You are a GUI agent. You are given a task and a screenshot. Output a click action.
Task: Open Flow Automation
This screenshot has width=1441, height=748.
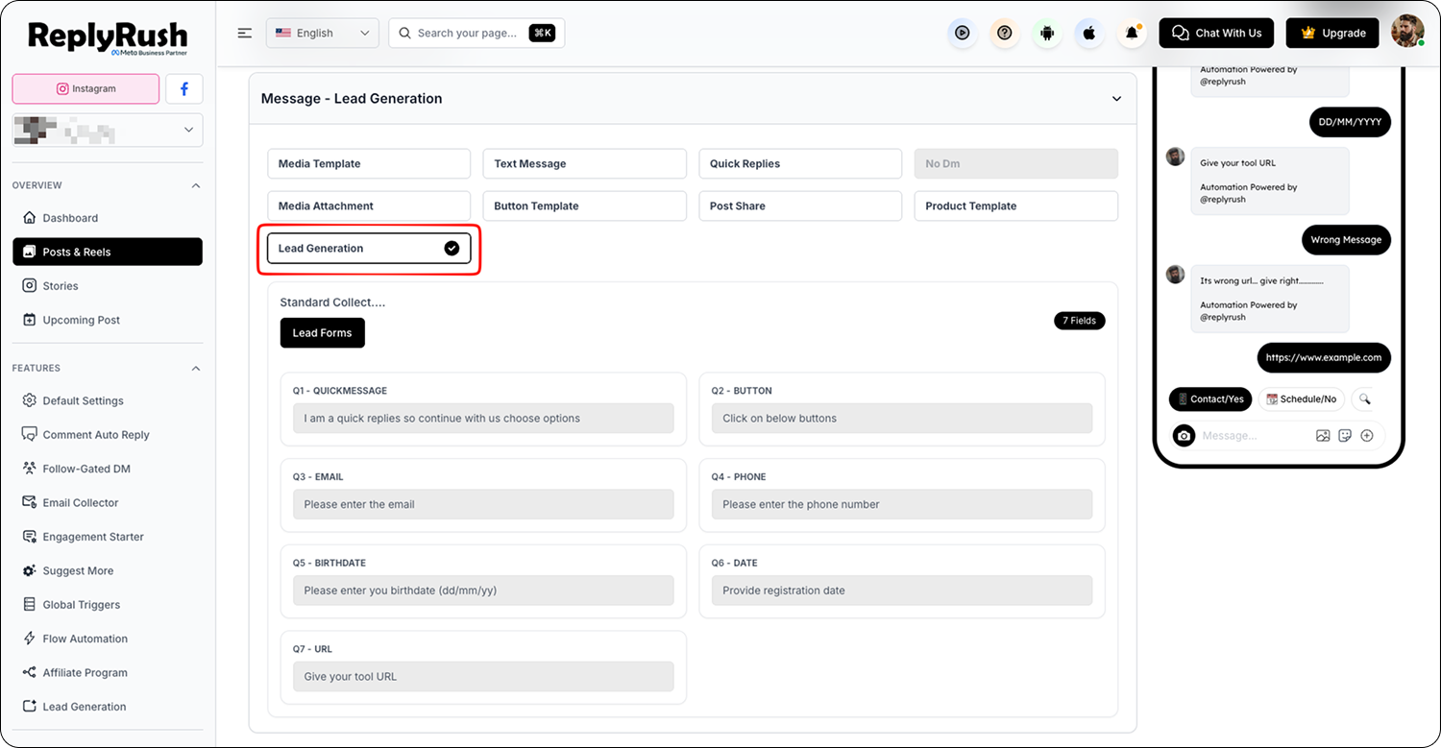[x=108, y=639]
